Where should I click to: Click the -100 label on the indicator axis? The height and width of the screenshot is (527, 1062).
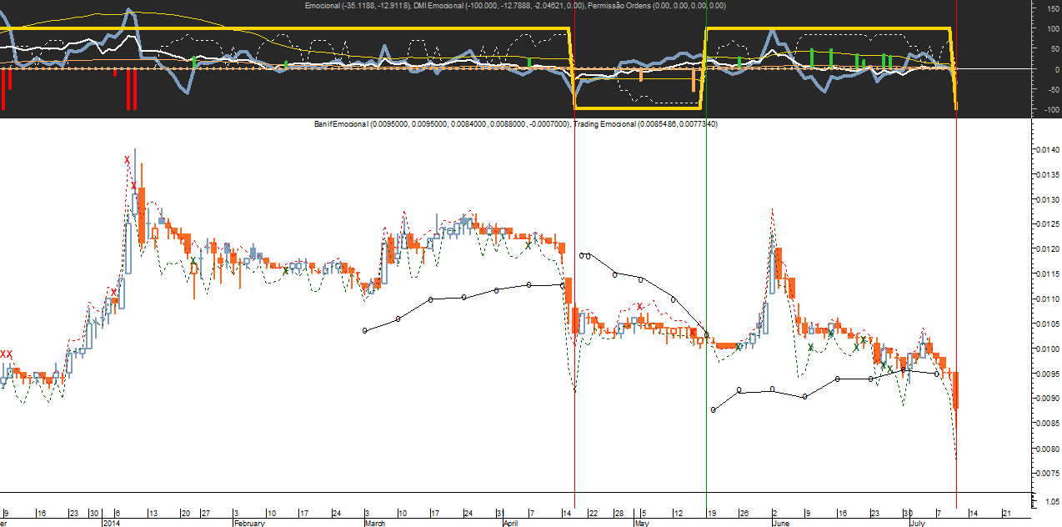(x=1052, y=110)
